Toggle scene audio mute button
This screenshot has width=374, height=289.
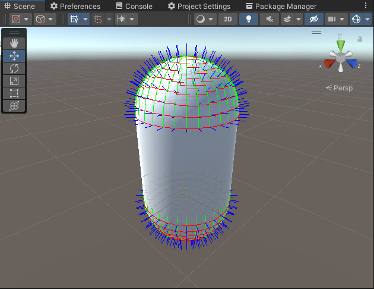(x=270, y=19)
